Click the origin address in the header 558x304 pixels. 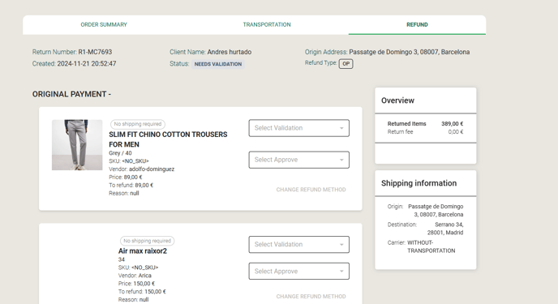pyautogui.click(x=410, y=52)
